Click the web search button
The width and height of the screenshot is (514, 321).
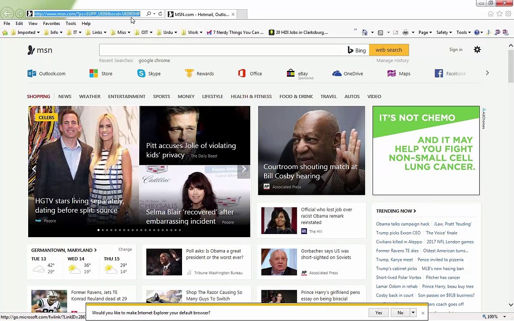pyautogui.click(x=389, y=50)
